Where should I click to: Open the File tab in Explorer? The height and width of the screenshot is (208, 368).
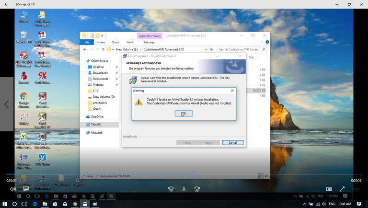pos(87,42)
